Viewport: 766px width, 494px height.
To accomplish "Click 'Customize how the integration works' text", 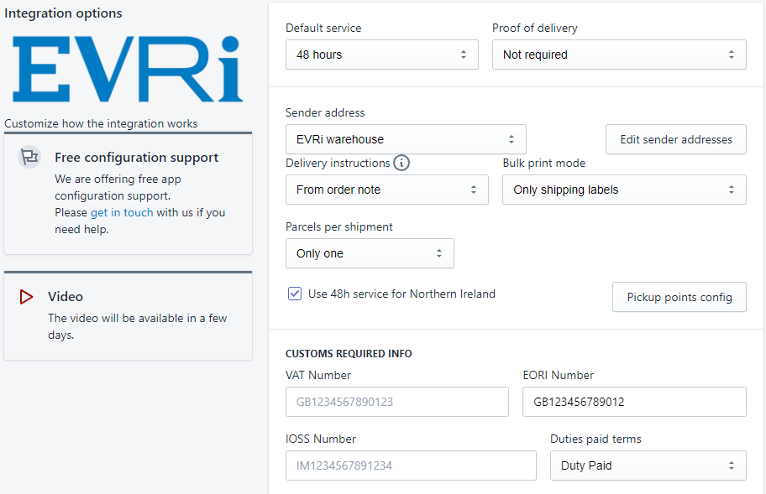I will [101, 123].
